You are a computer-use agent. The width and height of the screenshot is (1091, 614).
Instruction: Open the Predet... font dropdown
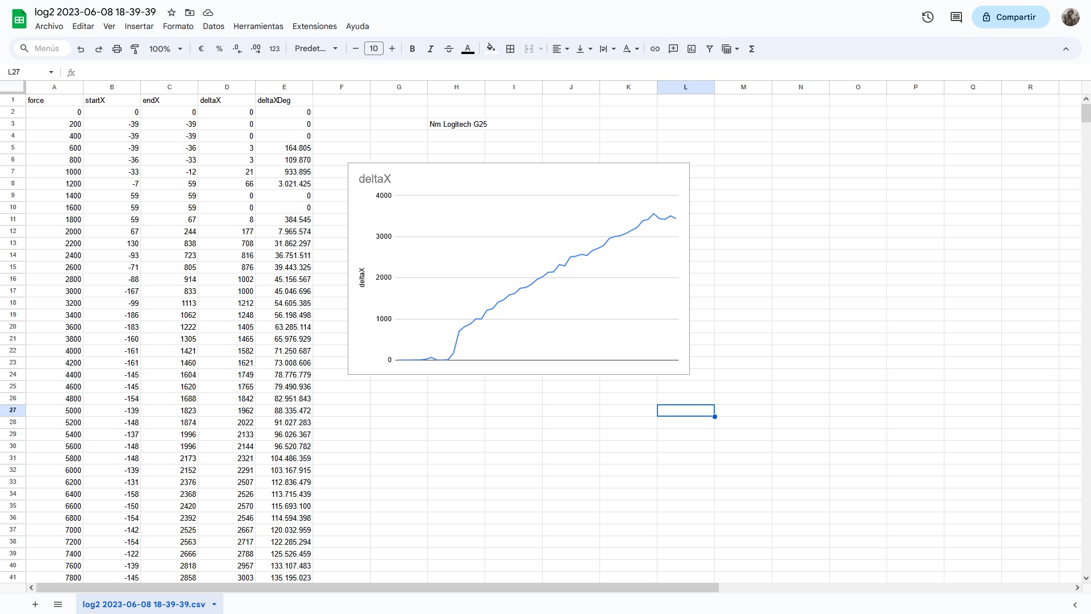click(x=316, y=49)
